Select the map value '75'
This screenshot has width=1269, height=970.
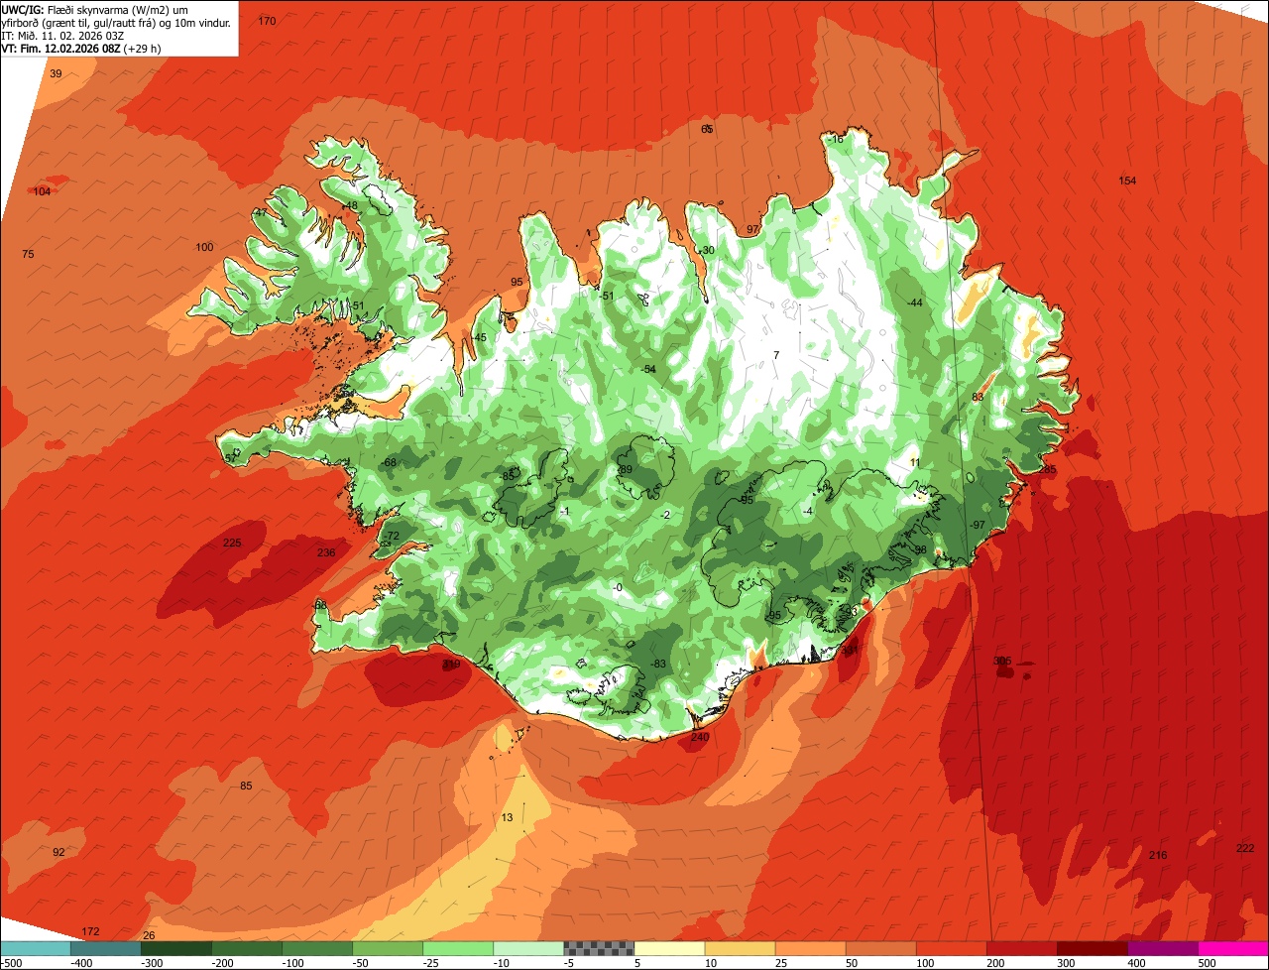pyautogui.click(x=28, y=255)
